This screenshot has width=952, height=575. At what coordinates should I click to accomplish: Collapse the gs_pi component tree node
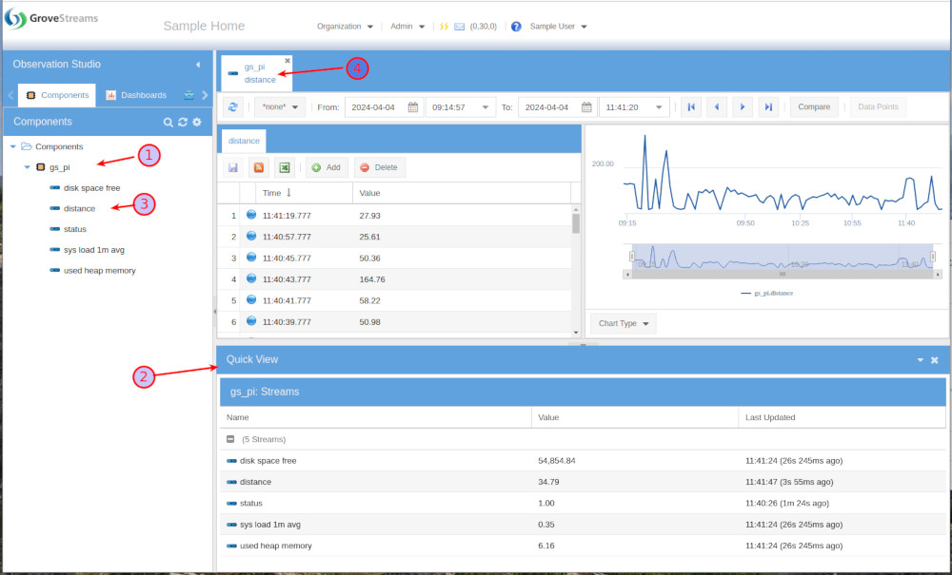click(x=27, y=166)
